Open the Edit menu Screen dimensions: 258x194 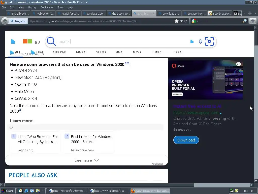(12, 7)
